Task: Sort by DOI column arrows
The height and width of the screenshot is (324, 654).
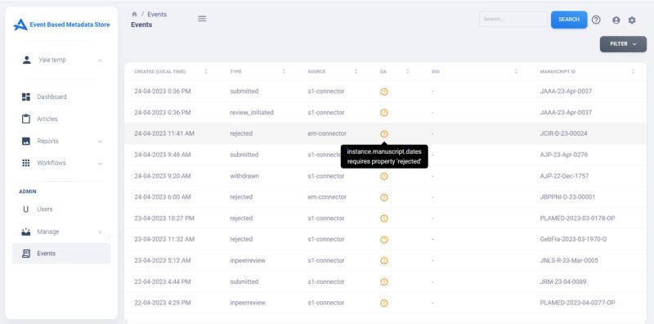Action: pyautogui.click(x=516, y=71)
